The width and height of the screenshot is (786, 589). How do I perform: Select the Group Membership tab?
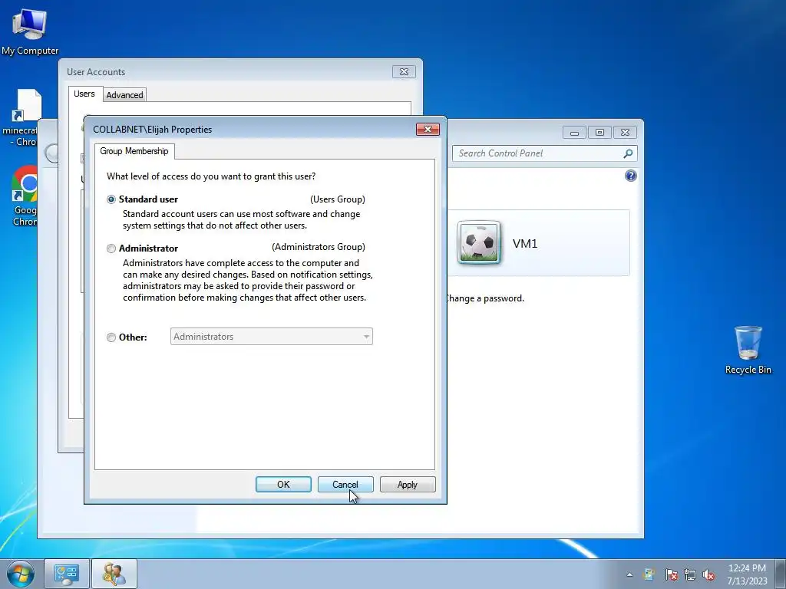[134, 151]
